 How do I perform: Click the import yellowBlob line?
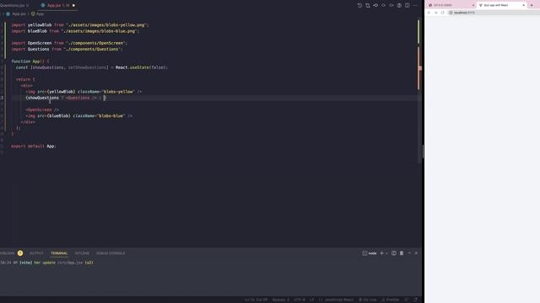(x=80, y=25)
